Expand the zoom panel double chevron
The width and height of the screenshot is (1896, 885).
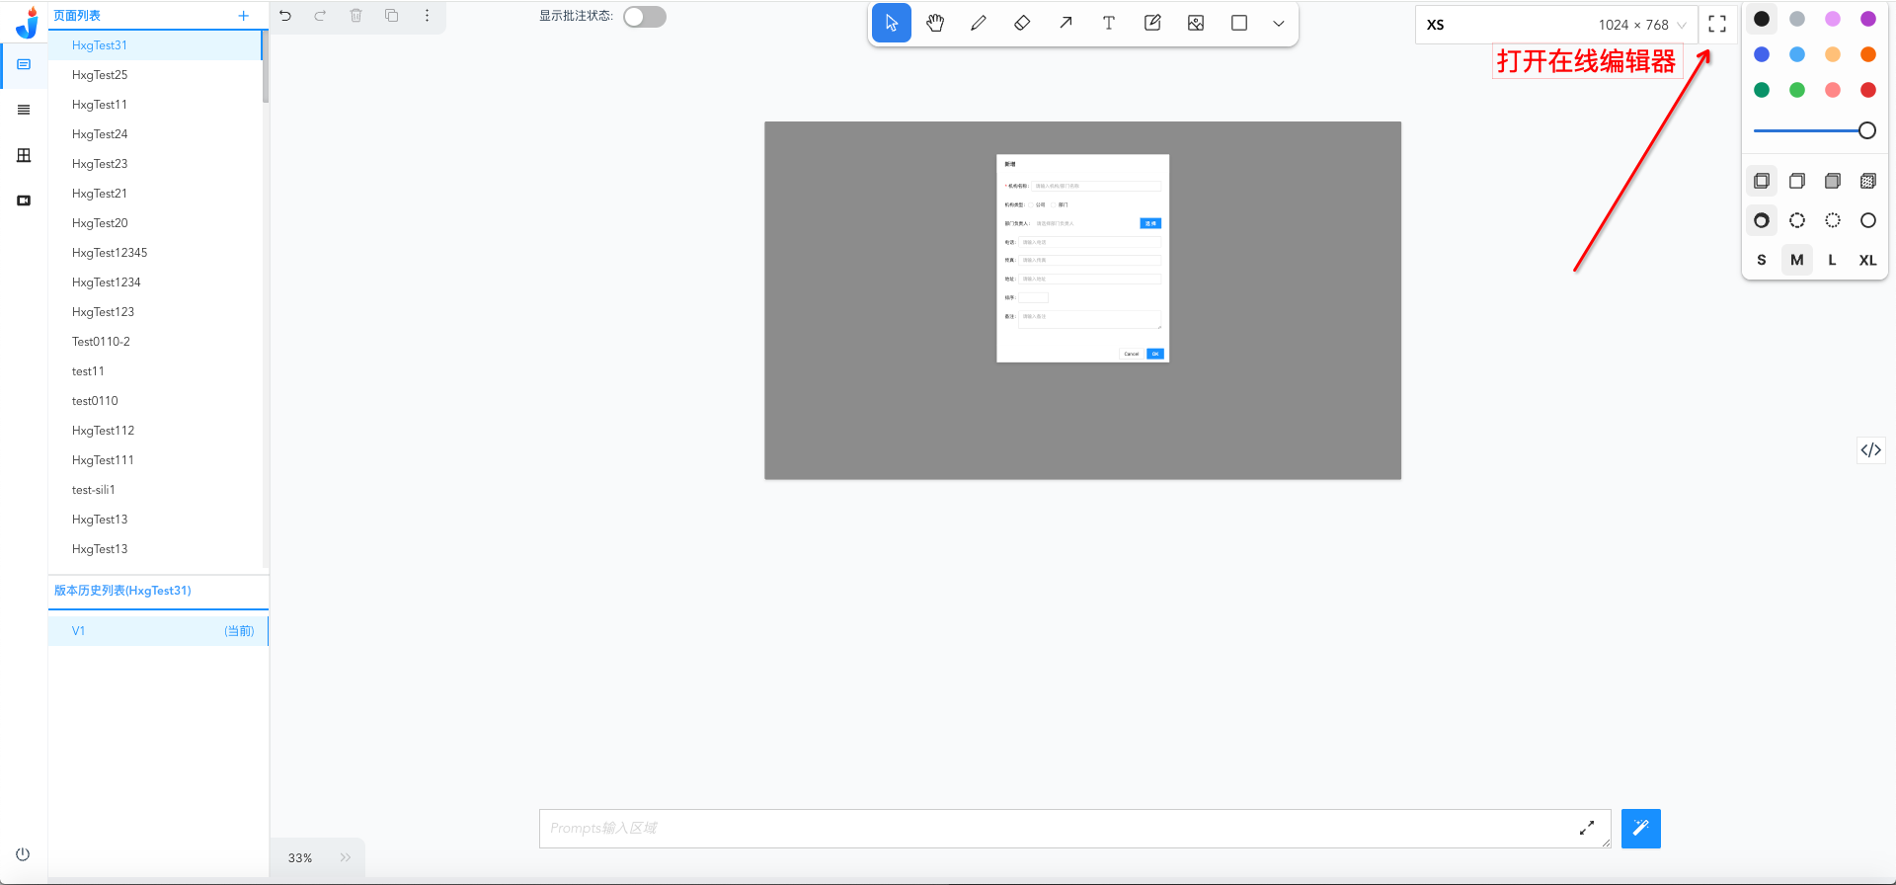(346, 857)
